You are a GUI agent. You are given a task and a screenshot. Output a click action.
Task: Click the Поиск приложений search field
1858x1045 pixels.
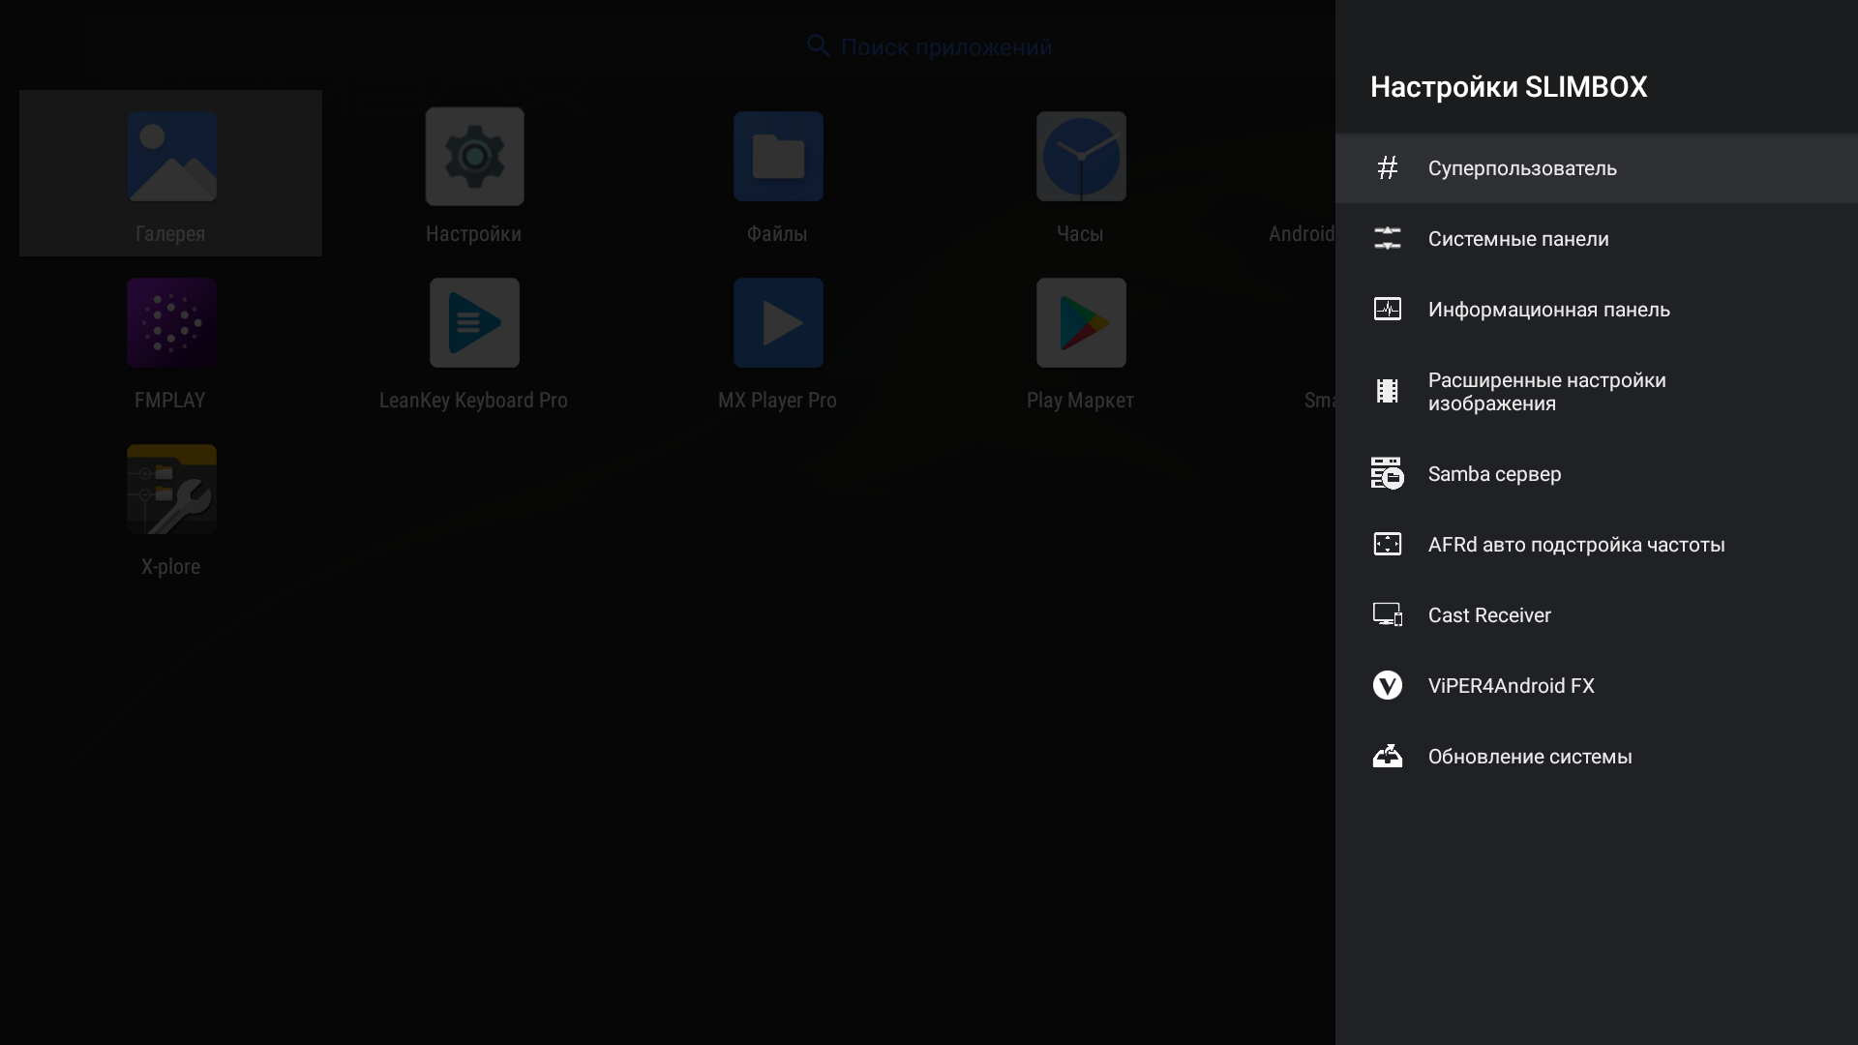click(945, 47)
